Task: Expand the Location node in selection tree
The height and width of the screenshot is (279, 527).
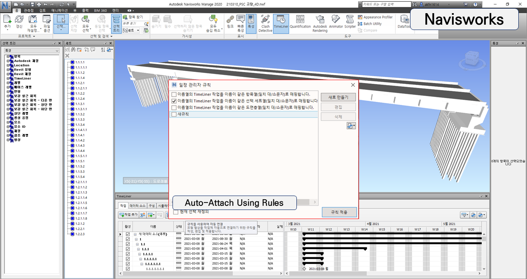Action: click(x=8, y=65)
